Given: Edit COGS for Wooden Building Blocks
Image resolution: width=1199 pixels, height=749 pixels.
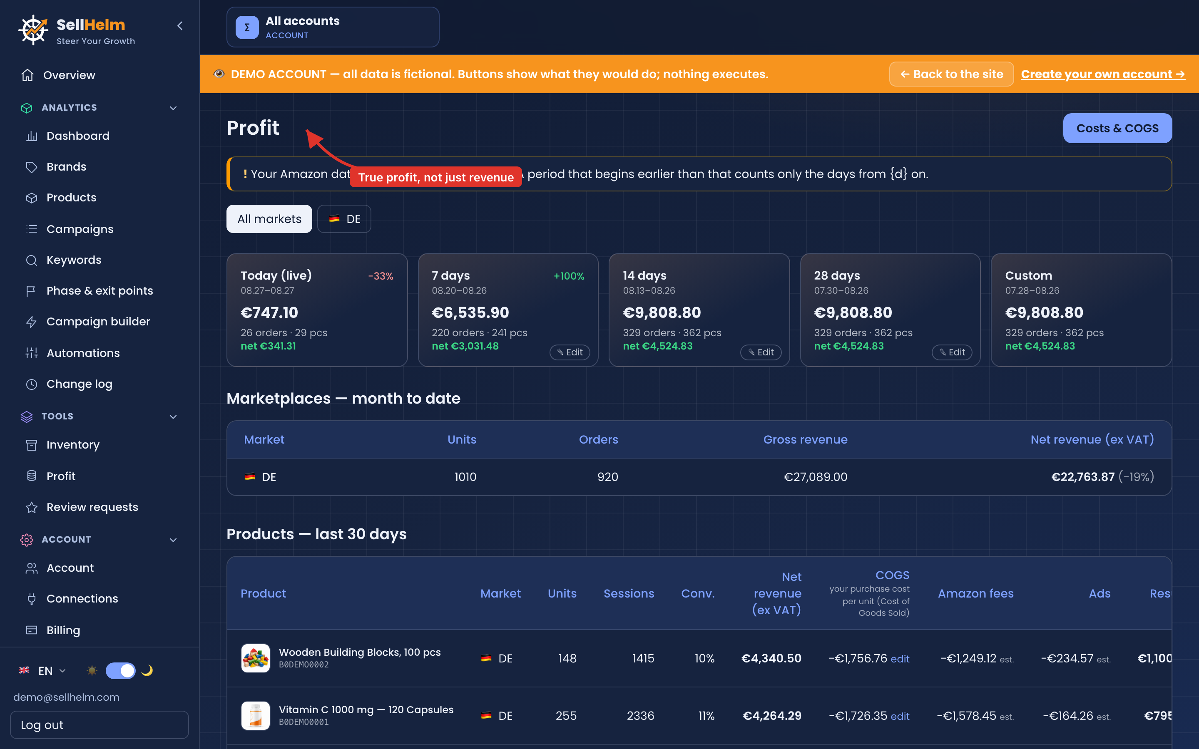Looking at the screenshot, I should [900, 659].
